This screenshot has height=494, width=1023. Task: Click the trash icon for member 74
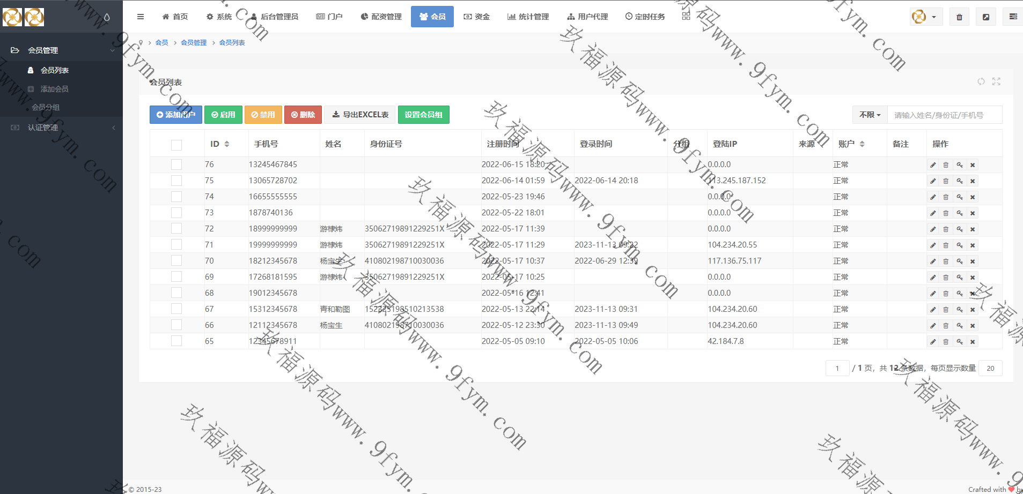click(946, 197)
